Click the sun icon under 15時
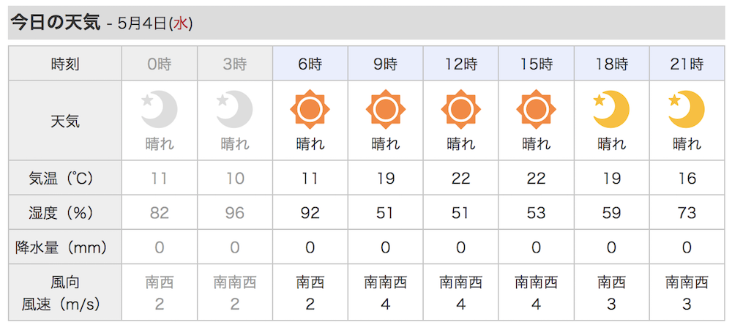The height and width of the screenshot is (325, 732). (536, 110)
